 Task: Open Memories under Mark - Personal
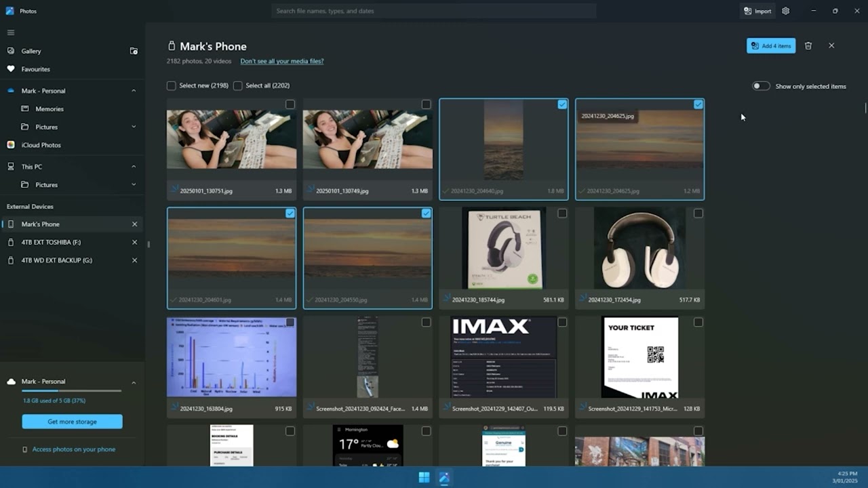72,108
